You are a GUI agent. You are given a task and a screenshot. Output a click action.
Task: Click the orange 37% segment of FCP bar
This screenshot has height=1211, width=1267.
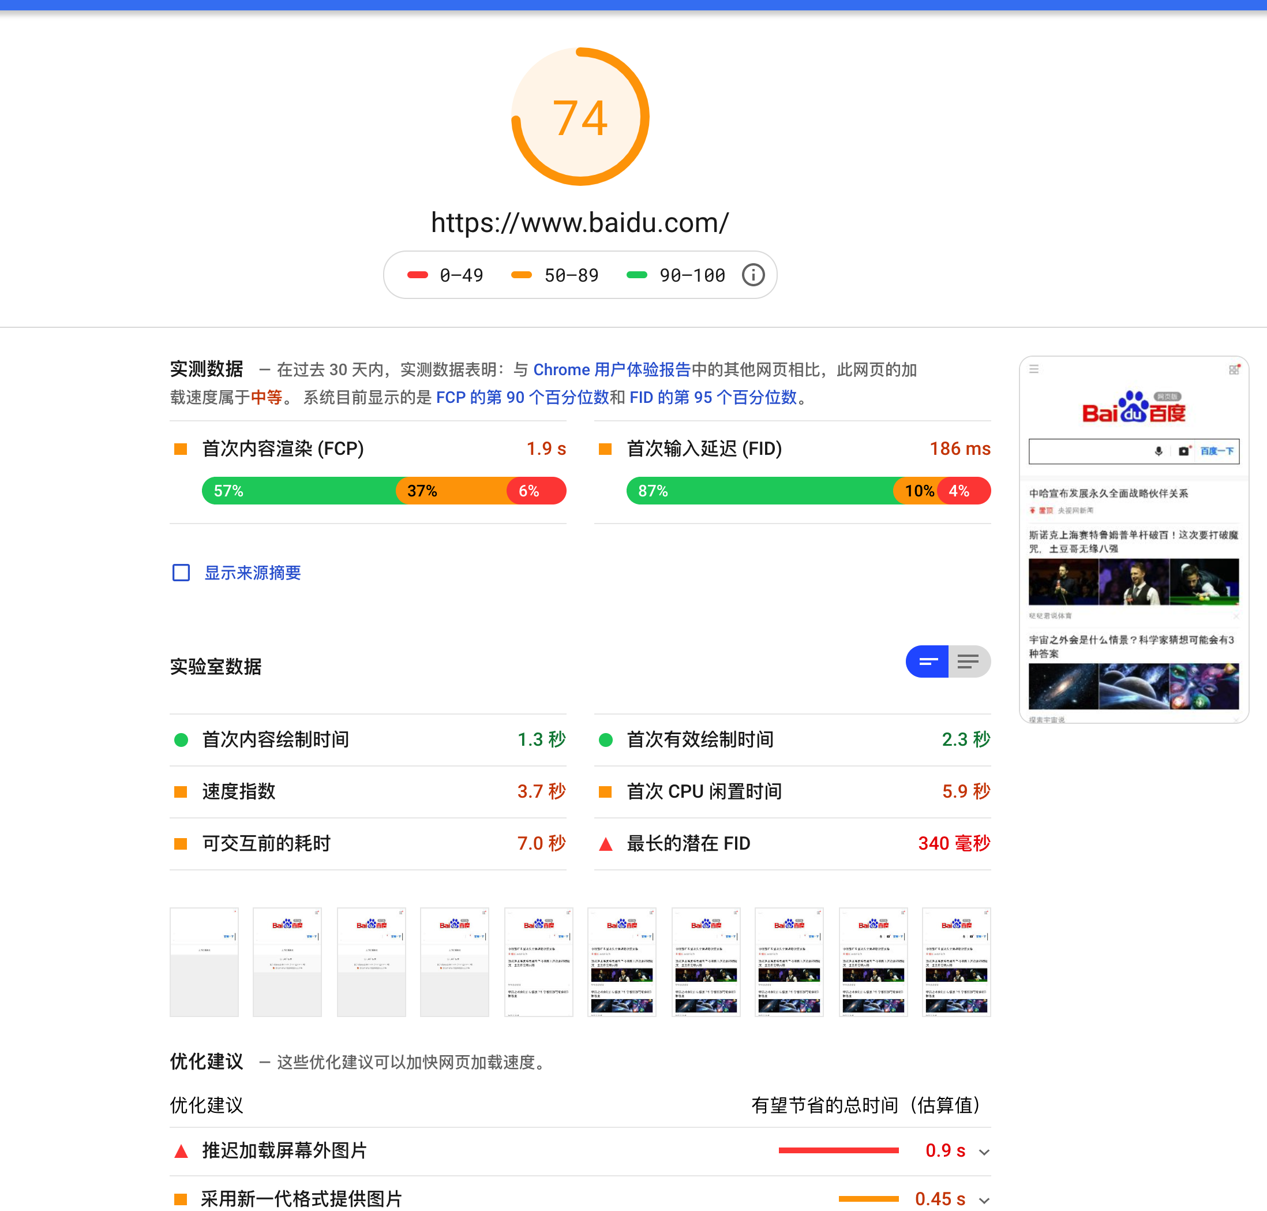coord(452,491)
